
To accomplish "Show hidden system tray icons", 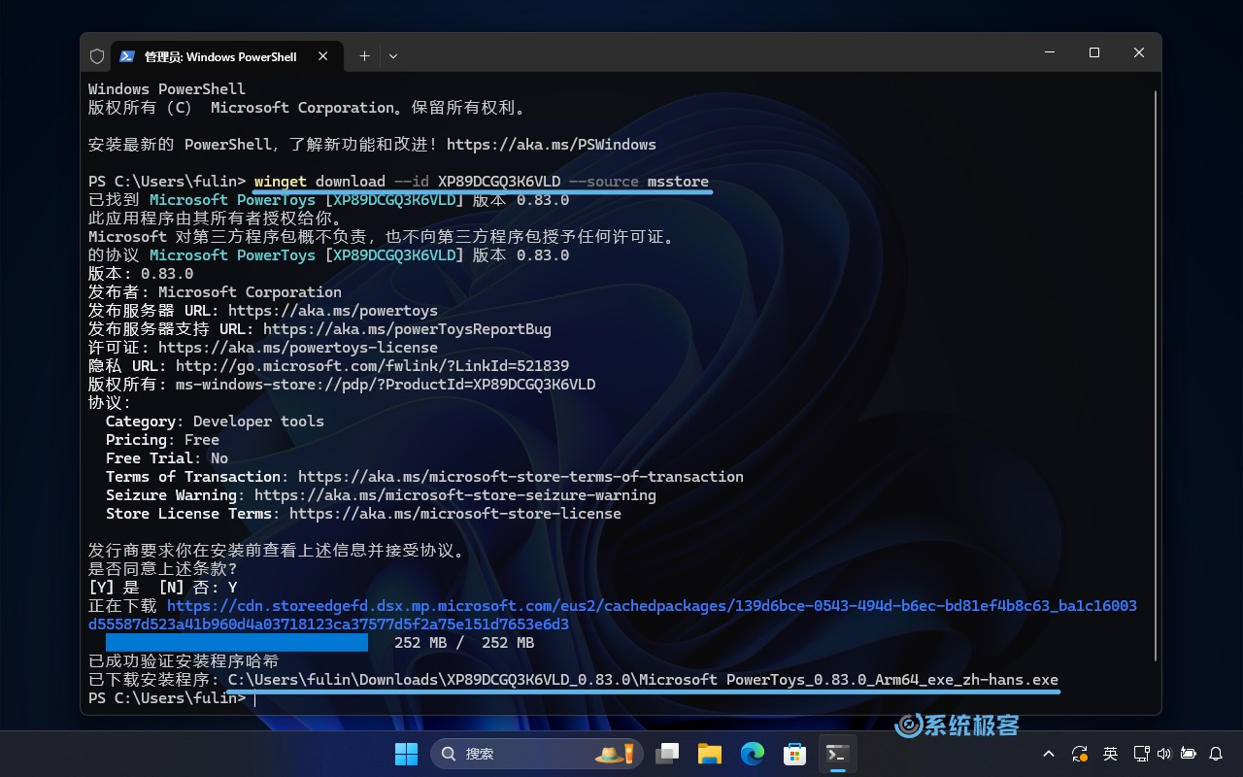I will coord(1049,754).
